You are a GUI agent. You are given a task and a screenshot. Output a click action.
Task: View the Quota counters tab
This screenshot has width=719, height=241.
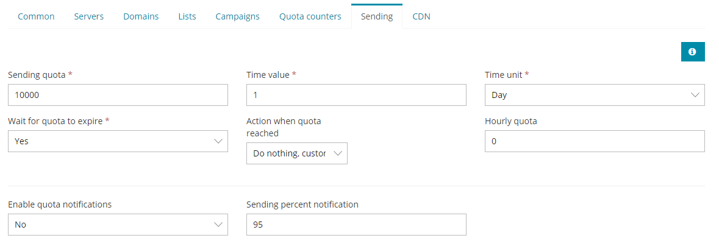coord(310,16)
